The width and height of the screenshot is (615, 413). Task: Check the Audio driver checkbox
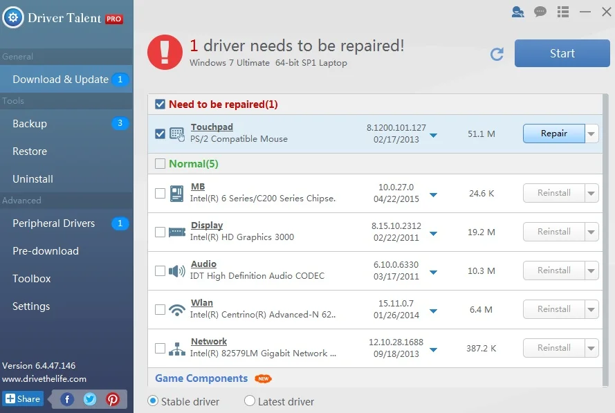pos(160,271)
